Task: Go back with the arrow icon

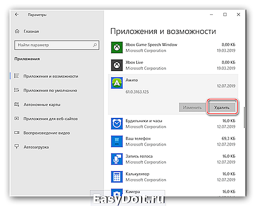Action: 17,14
